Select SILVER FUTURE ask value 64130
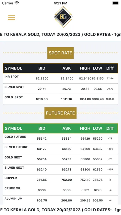This screenshot has width=121, height=215. click(x=66, y=149)
